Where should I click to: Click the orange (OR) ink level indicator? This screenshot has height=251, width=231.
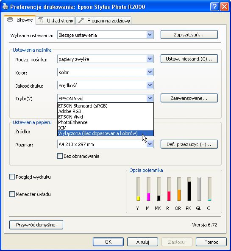point(179,189)
